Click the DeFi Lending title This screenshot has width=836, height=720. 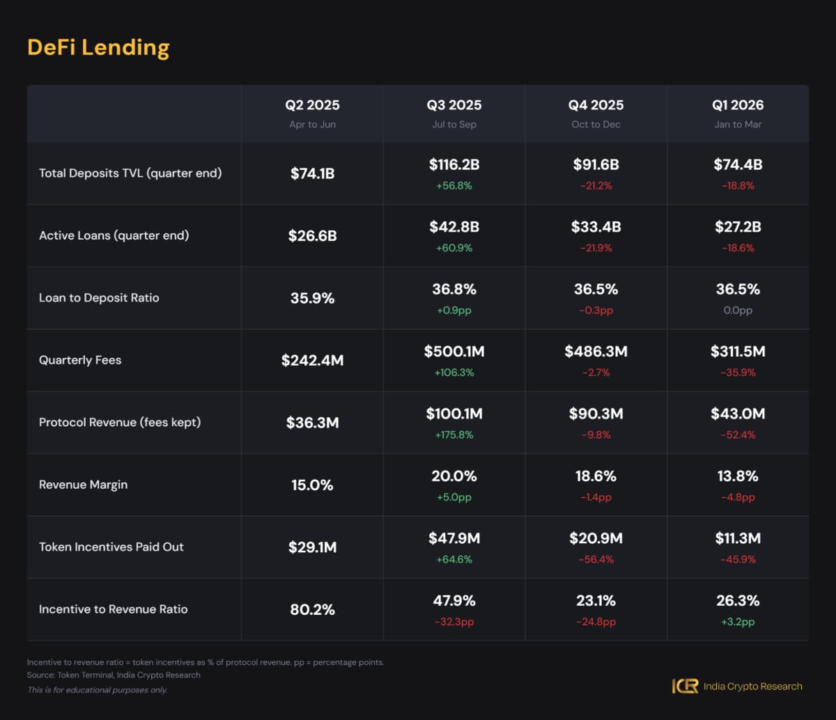tap(98, 47)
